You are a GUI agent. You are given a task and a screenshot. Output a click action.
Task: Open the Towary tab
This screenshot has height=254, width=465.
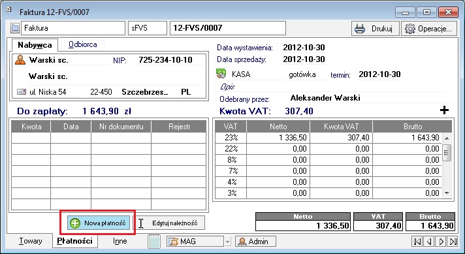click(x=30, y=241)
